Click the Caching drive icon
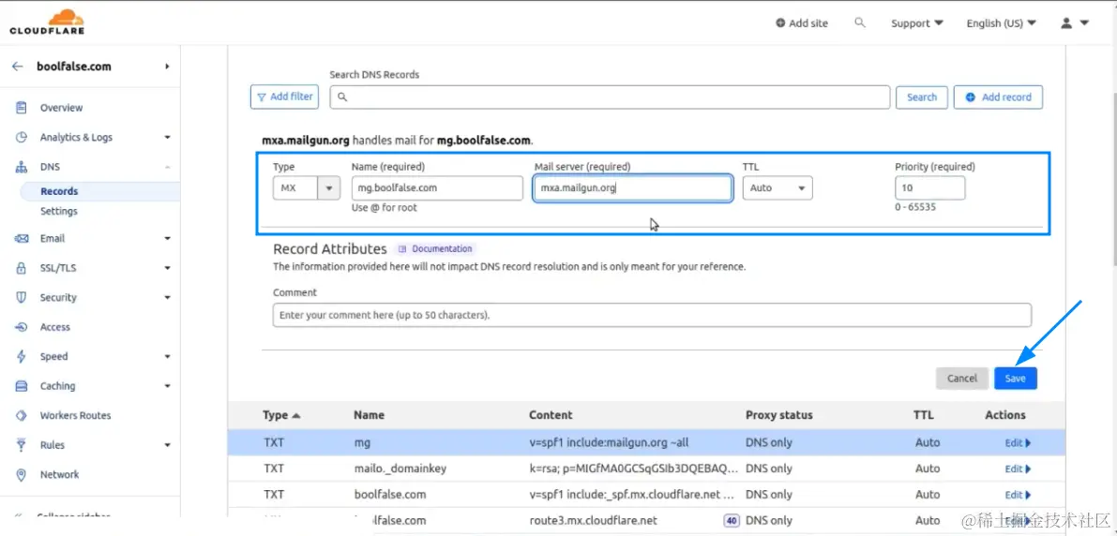The height and width of the screenshot is (536, 1117). [x=22, y=386]
